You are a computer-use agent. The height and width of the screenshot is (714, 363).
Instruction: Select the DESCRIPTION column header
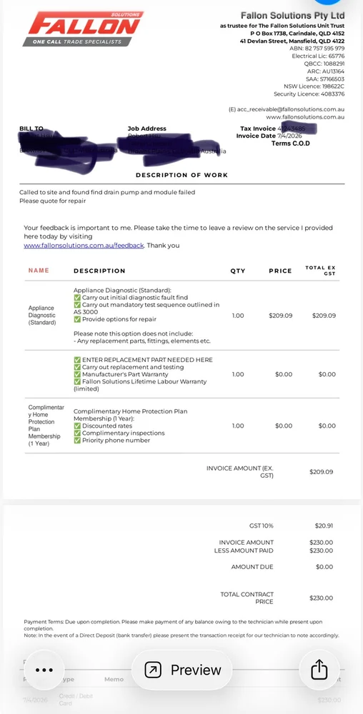(99, 271)
